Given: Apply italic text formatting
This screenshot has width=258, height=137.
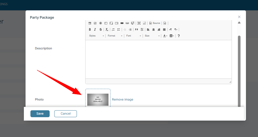Looking at the screenshot, I should (x=95, y=30).
